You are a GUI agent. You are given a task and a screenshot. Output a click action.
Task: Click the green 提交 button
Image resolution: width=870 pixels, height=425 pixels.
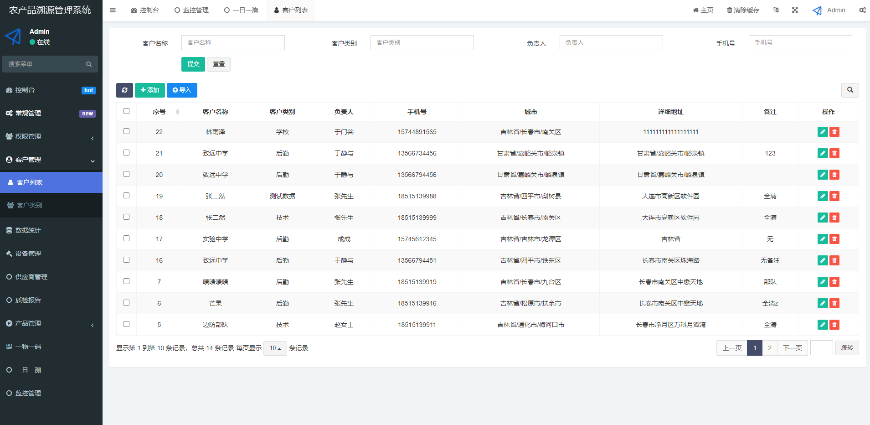point(193,64)
